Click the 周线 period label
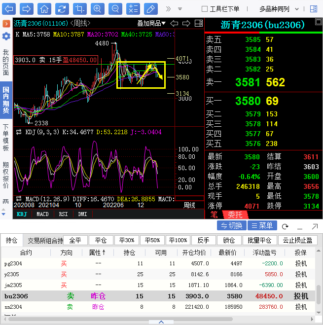 pos(189,205)
